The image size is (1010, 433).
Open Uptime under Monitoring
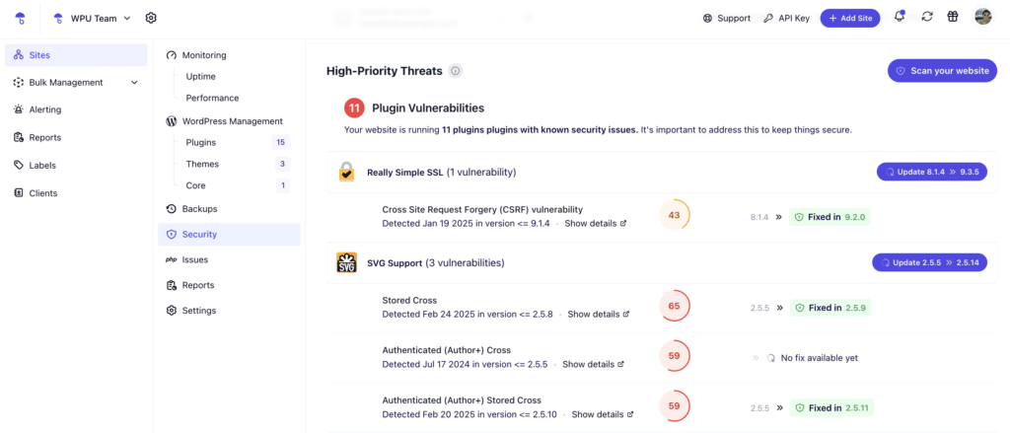(x=200, y=76)
